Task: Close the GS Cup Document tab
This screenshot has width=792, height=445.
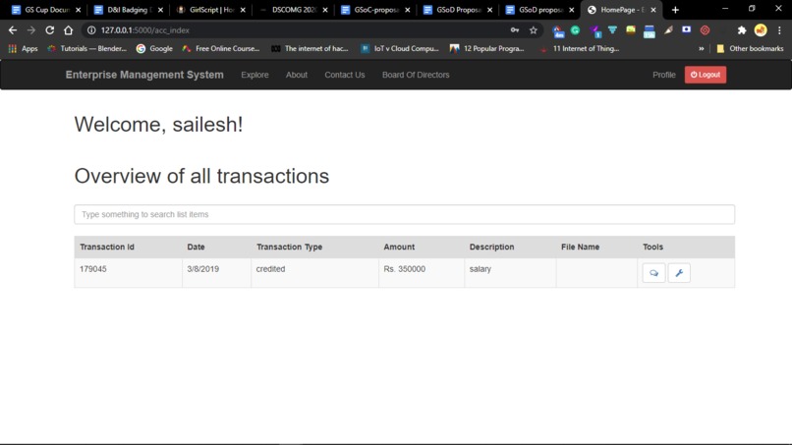Action: tap(78, 10)
